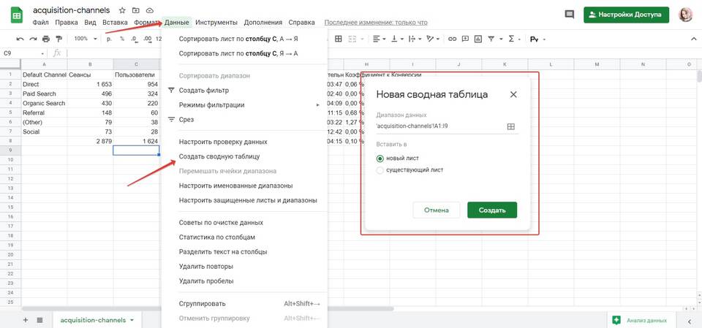The image size is (702, 328).
Task: Open the name box dropdown arrow
Action: (43, 53)
